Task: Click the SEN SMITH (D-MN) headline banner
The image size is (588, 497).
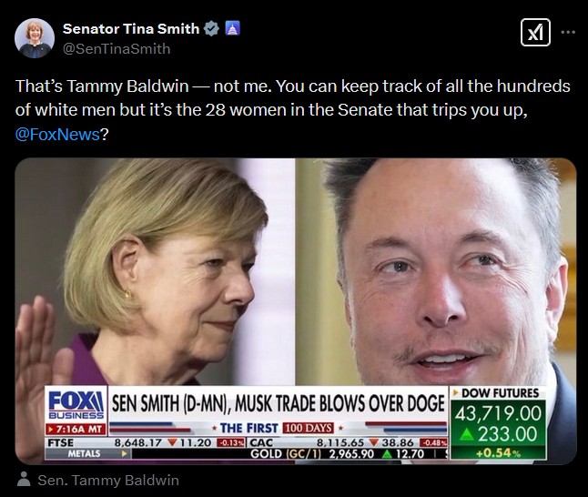Action: click(278, 403)
